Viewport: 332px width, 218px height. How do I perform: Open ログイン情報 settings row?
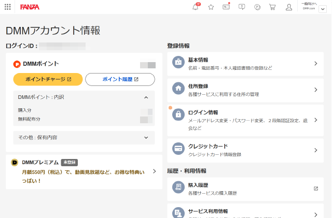point(245,120)
